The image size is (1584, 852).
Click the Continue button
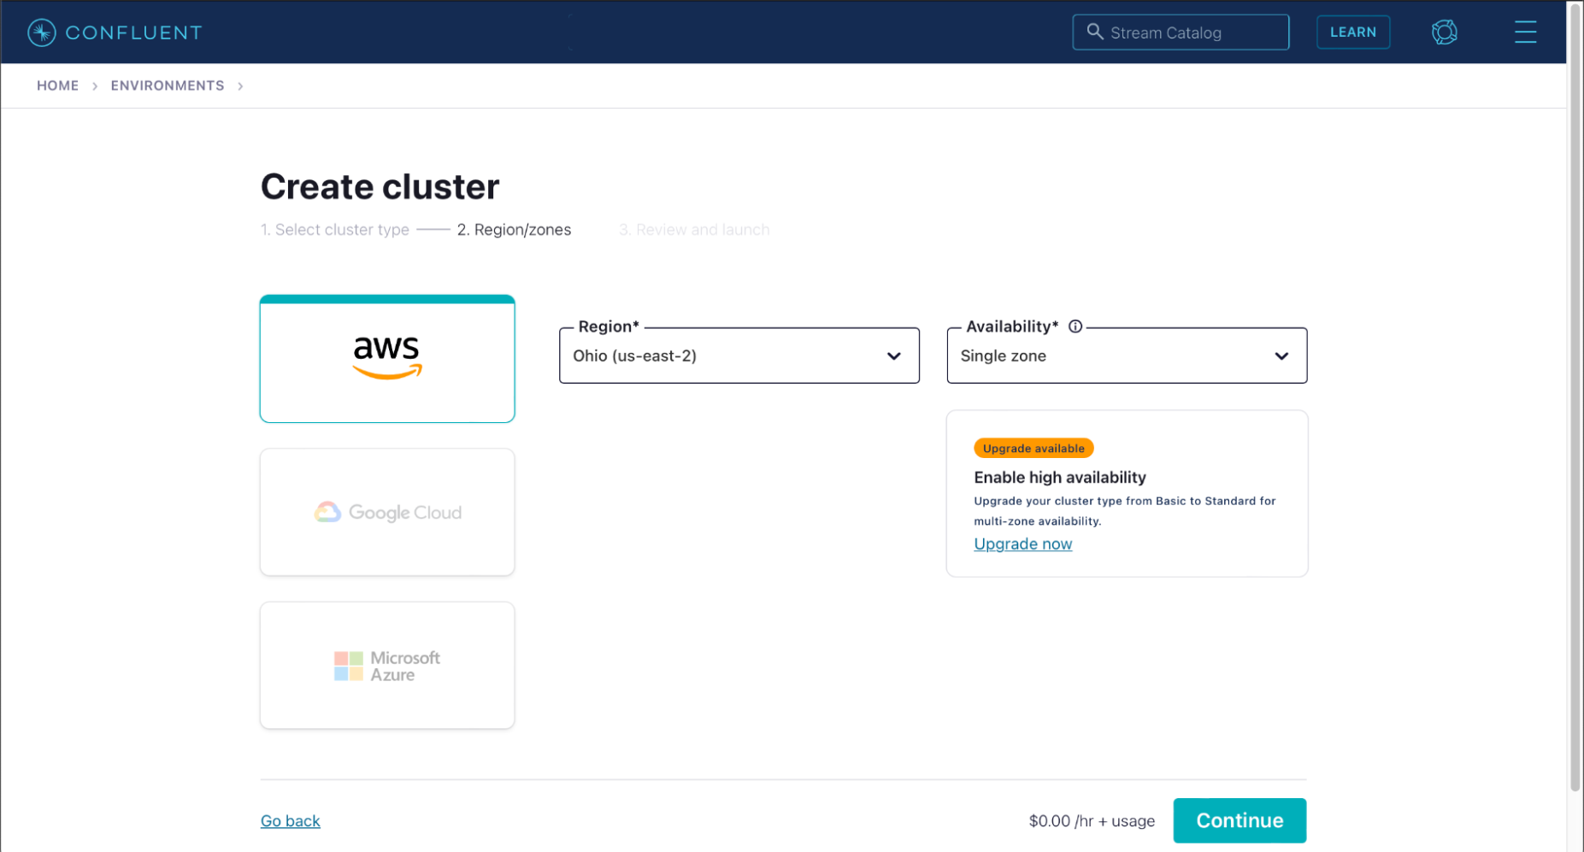tap(1240, 820)
